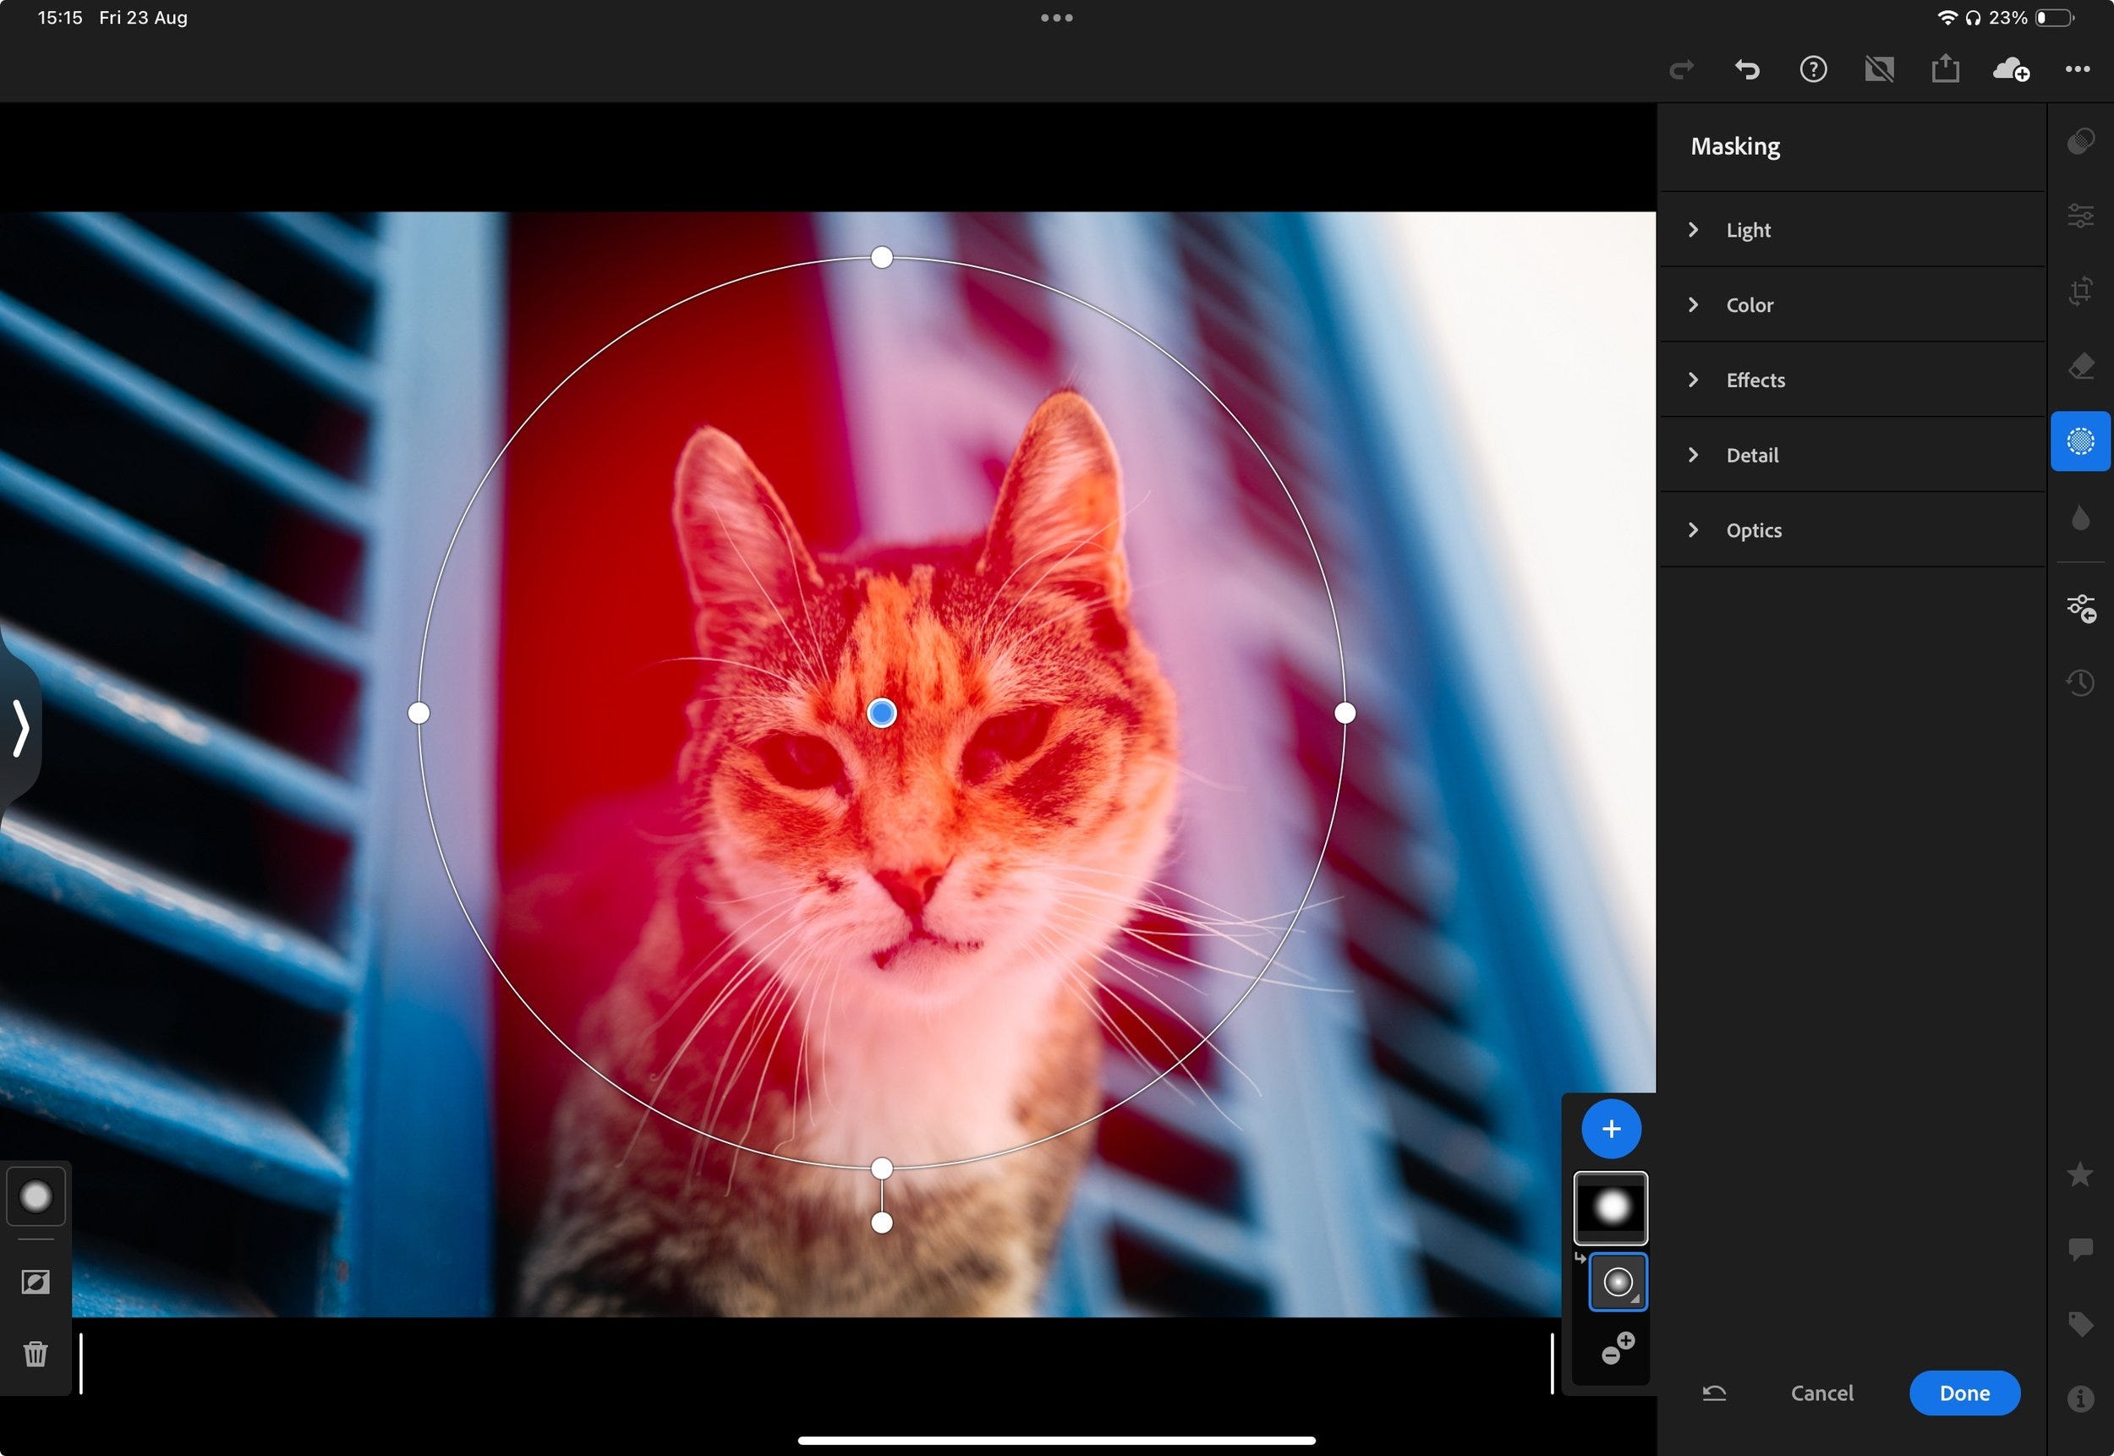Open the presets icon in sidebar
Screen dimensions: 2114x1456
tap(2080, 141)
